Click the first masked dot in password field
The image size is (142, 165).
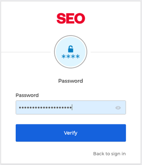20,108
